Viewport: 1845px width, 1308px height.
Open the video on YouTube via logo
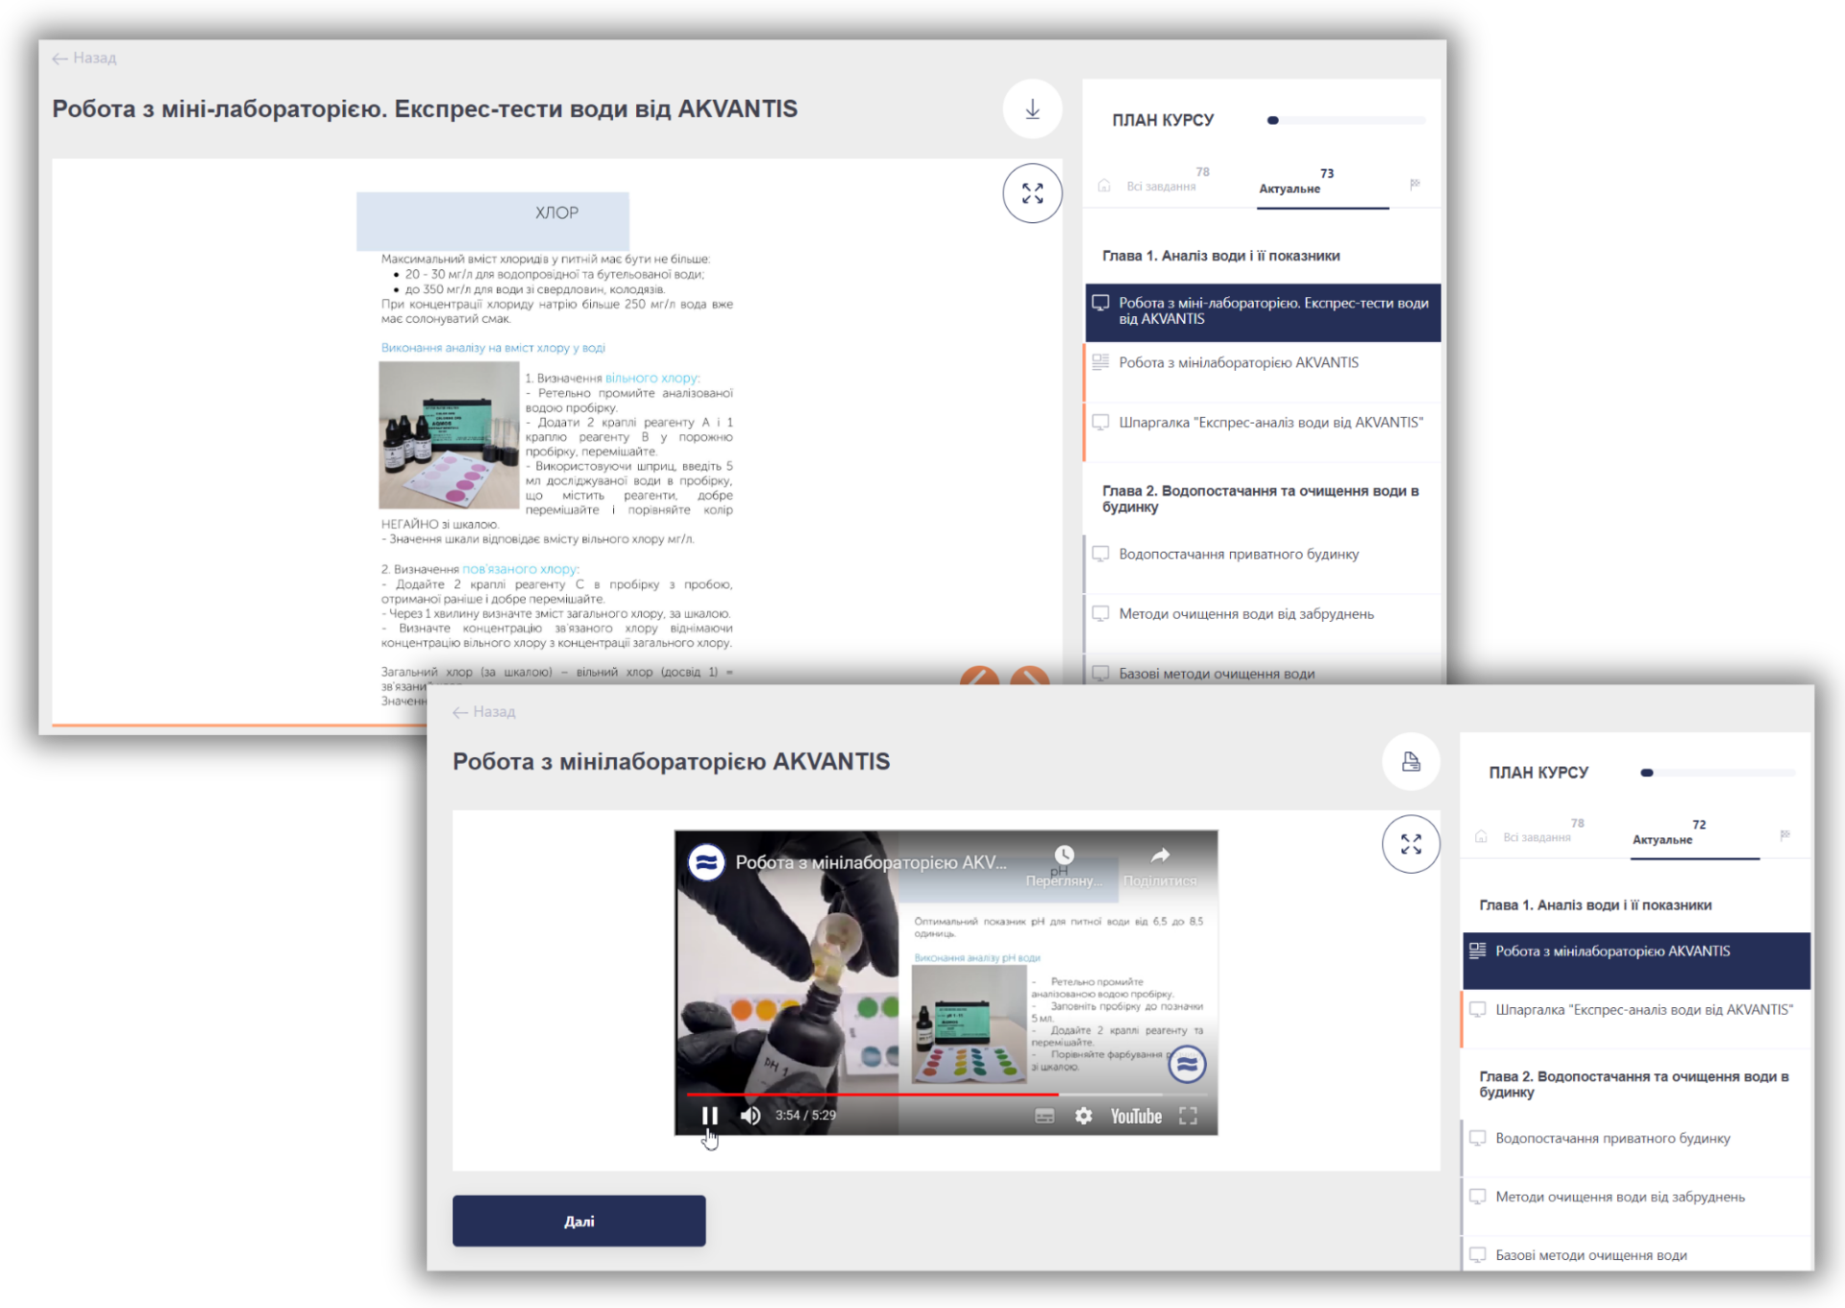(1137, 1116)
